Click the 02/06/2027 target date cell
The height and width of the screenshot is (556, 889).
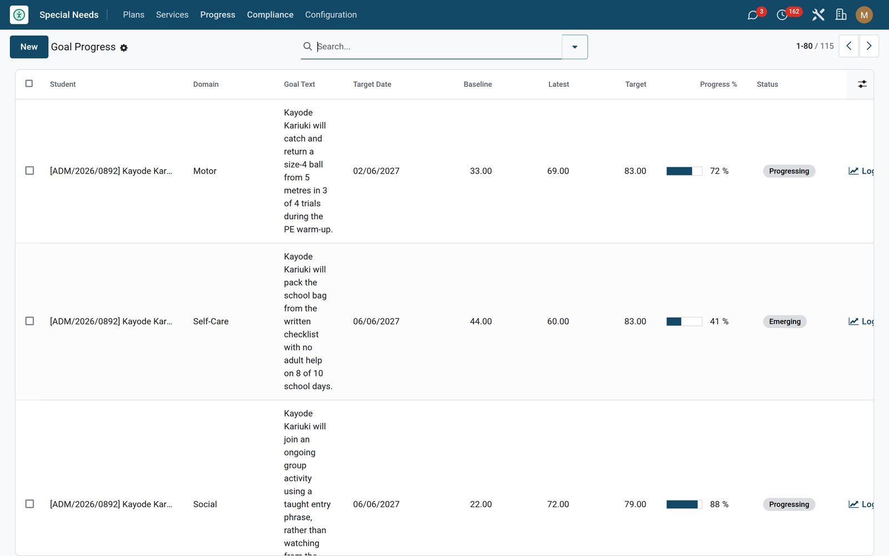[376, 171]
